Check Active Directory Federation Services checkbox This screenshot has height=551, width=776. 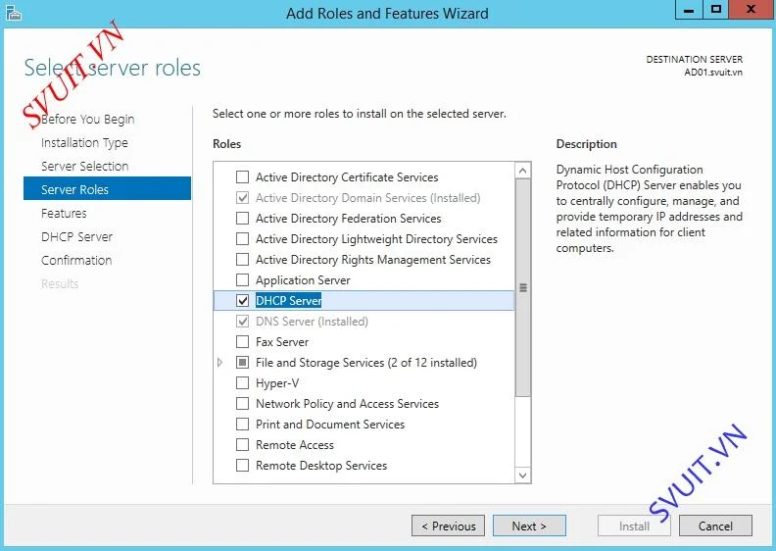243,219
